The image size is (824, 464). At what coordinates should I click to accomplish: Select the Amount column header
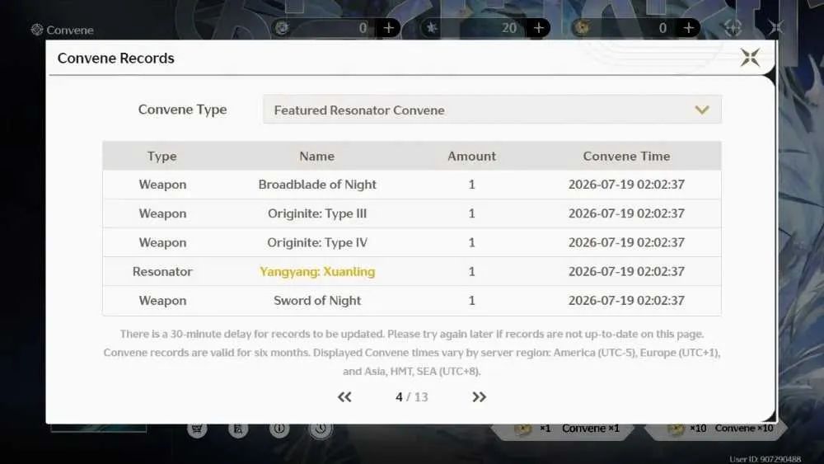[471, 156]
